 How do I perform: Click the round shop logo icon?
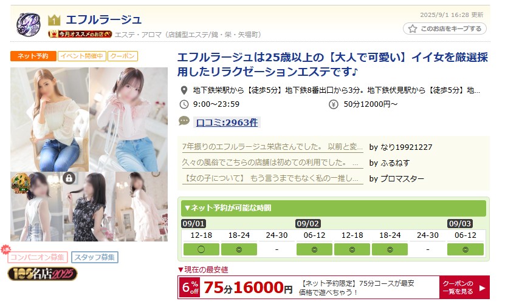29,25
